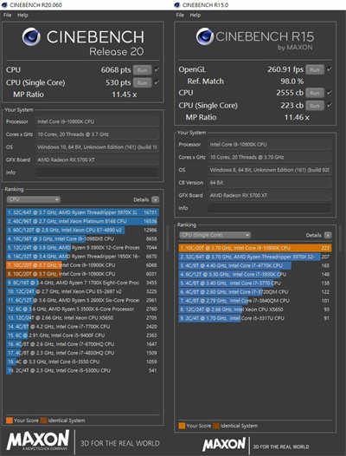This screenshot has width=346, height=456.
Task: Expand Details arrow in R15 ranking
Action: (x=328, y=235)
